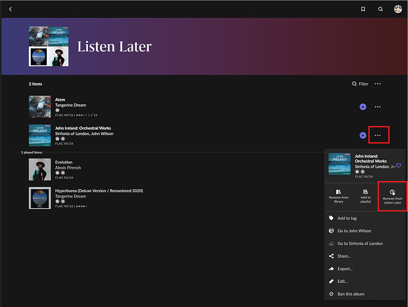Open the Listen Later list options menu

tap(378, 84)
